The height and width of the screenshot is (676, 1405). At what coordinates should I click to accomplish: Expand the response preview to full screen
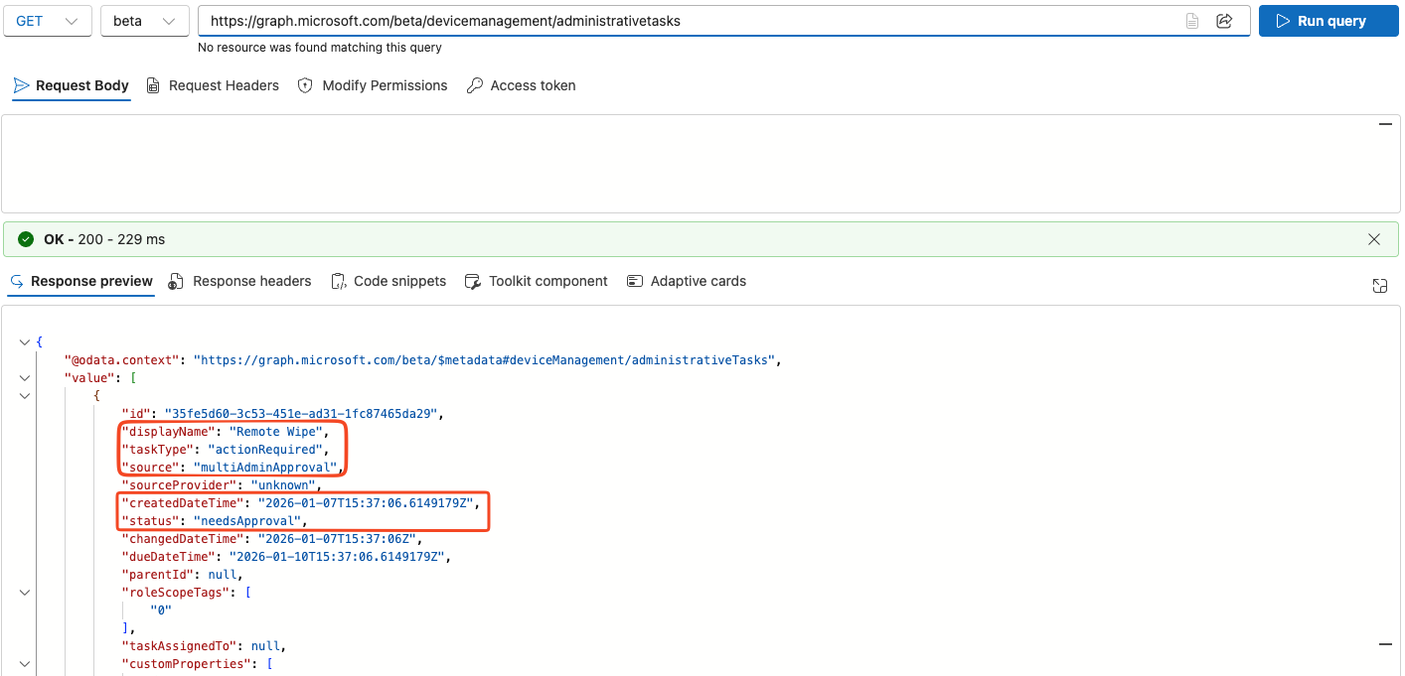(1380, 285)
